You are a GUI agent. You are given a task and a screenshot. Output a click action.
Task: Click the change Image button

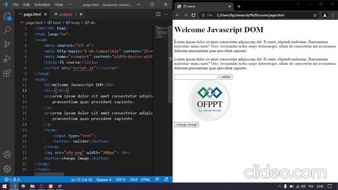[186, 125]
